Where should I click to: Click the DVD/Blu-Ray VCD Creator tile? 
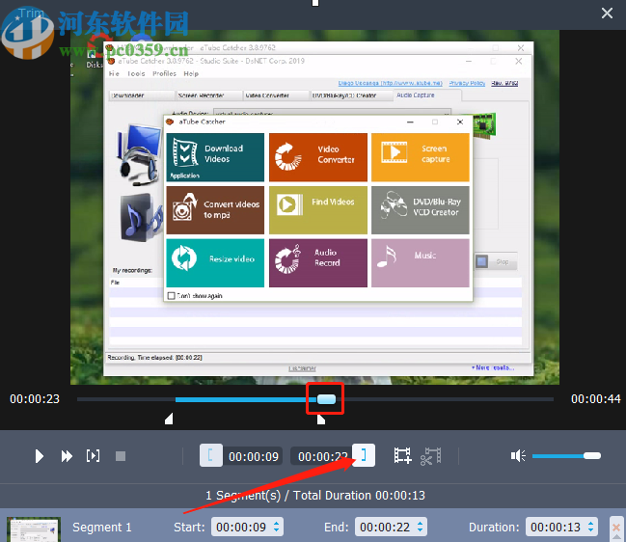click(421, 210)
